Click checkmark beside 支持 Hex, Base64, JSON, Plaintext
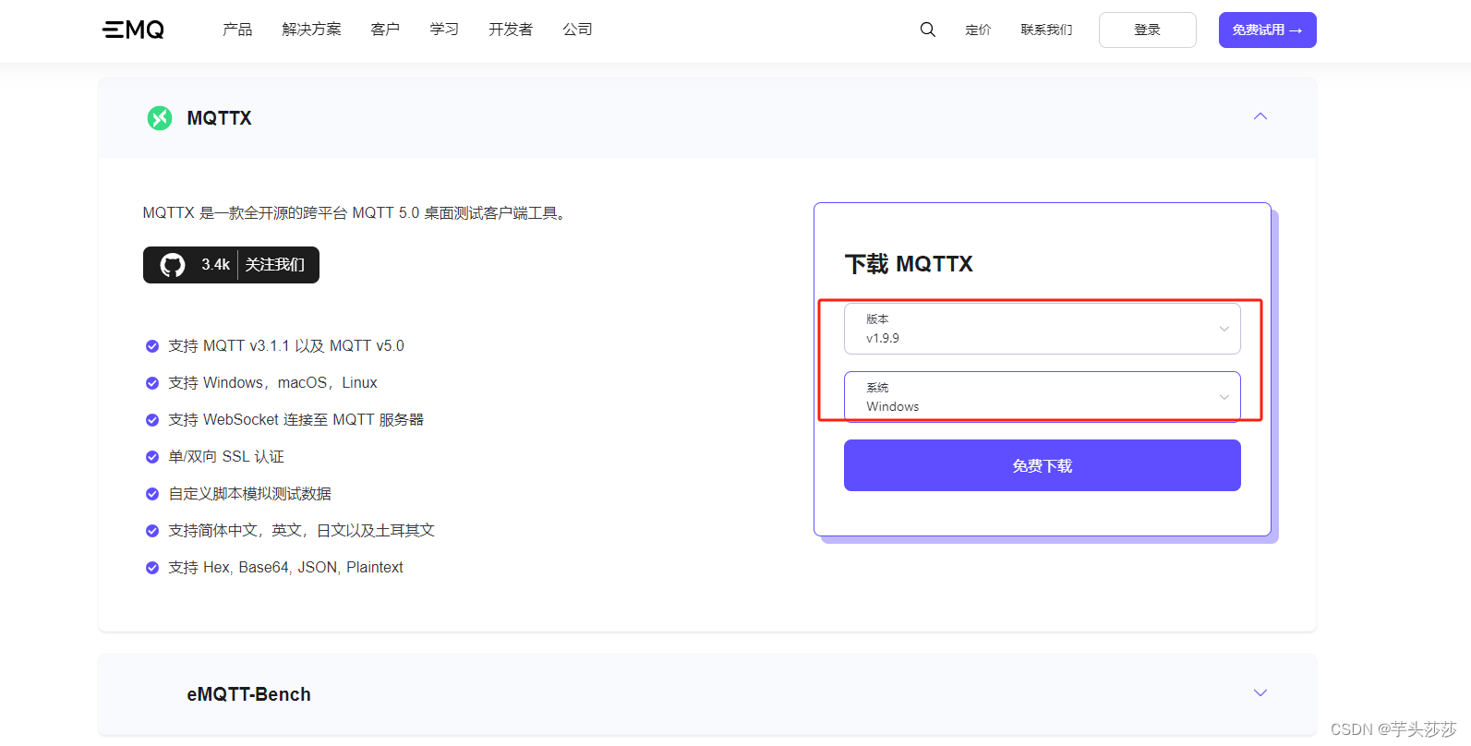Screen dimensions: 1471x746 [152, 568]
